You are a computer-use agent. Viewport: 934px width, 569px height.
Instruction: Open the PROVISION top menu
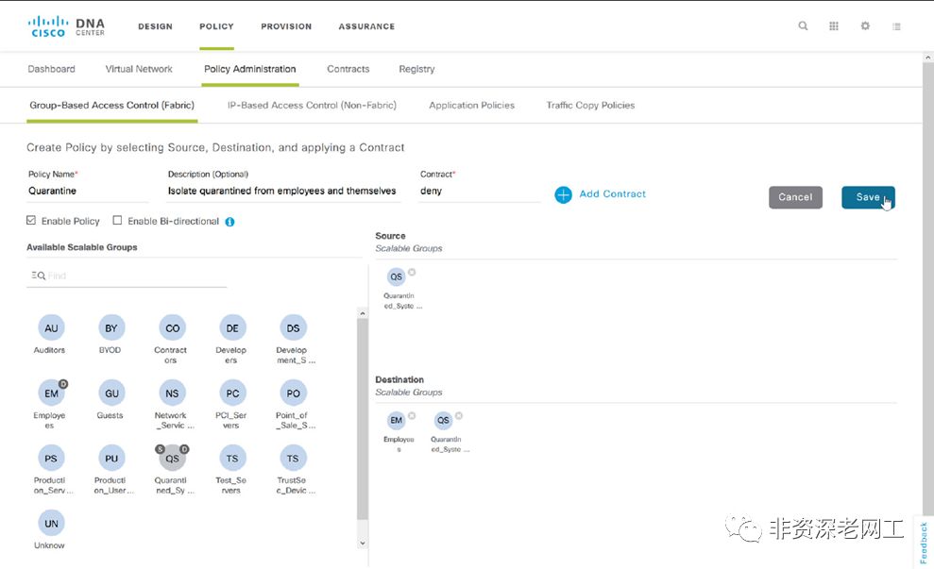(286, 26)
